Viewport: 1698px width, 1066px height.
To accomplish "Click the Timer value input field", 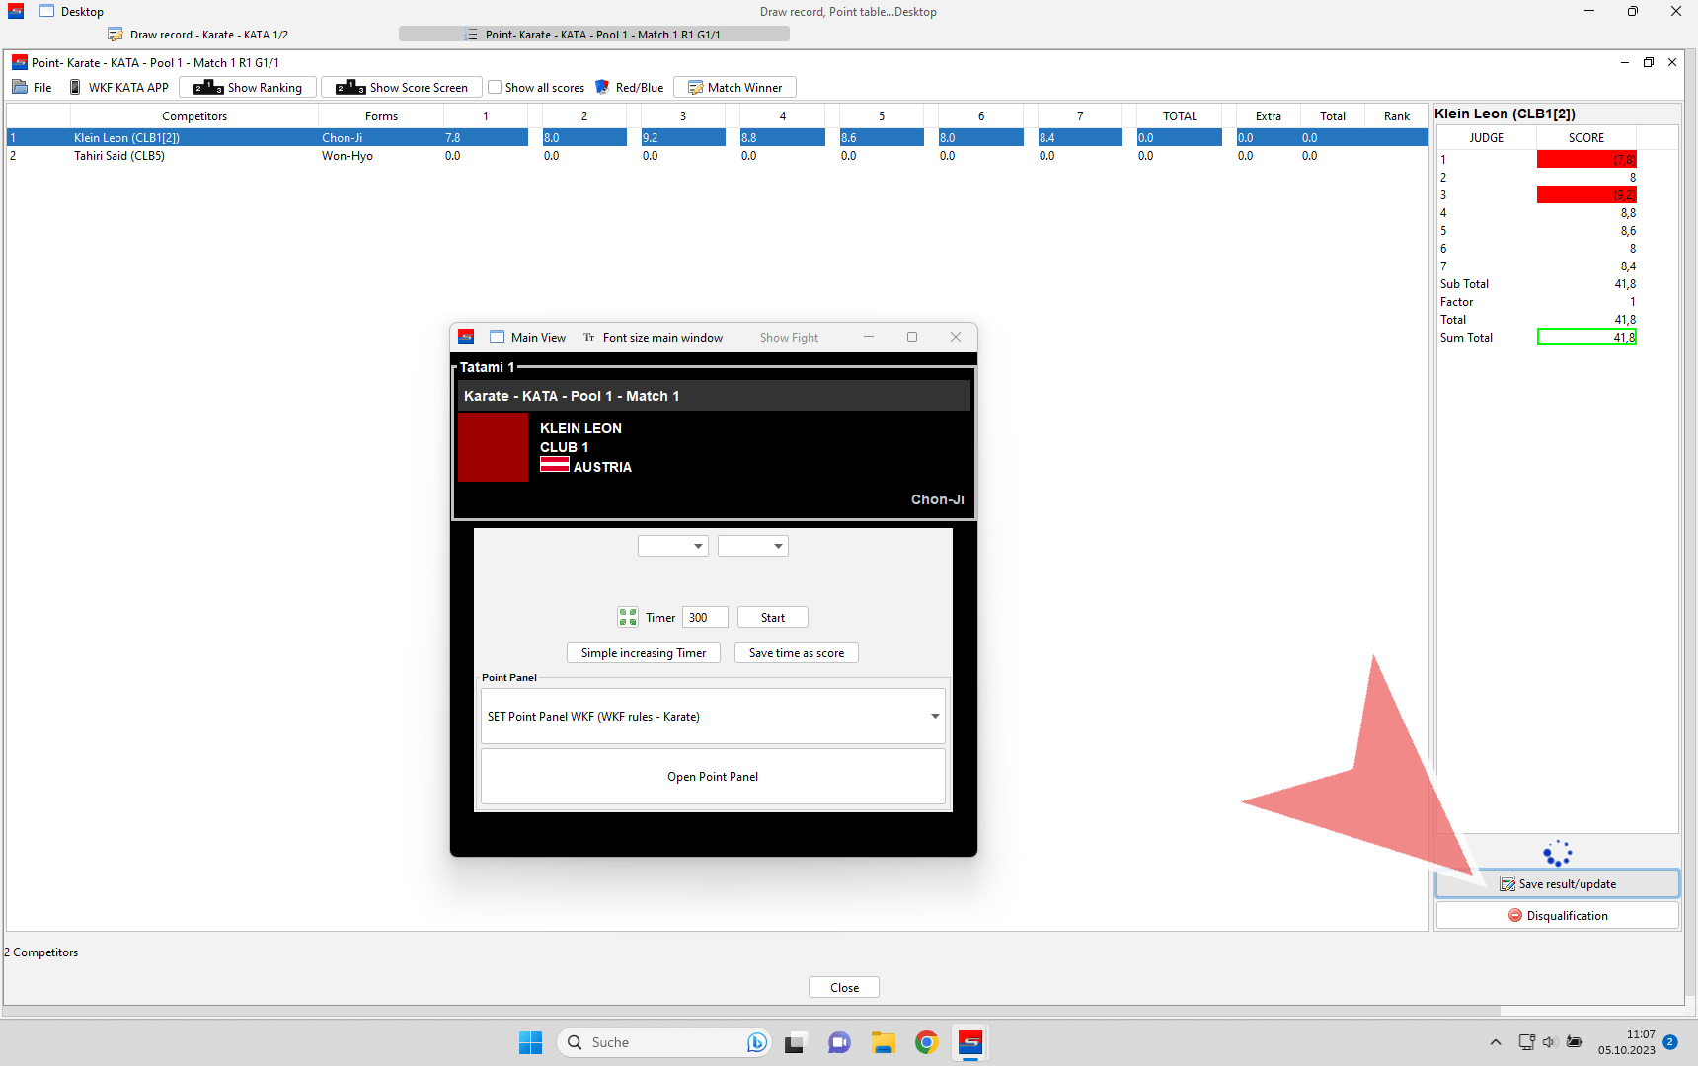I will (705, 618).
